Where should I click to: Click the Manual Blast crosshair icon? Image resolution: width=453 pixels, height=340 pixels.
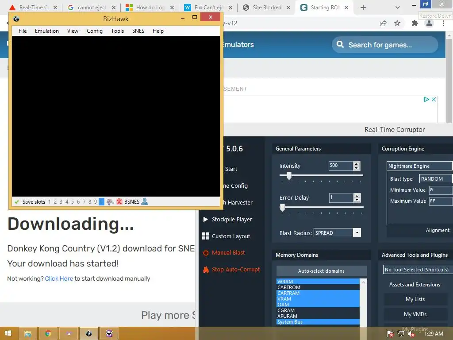[206, 253]
